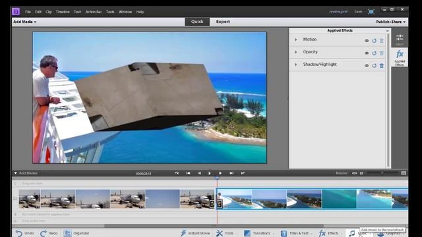Open the Publish+Share dropdown
422x237 pixels.
coord(391,22)
